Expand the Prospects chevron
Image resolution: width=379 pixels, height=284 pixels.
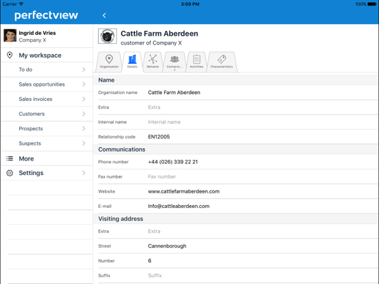pyautogui.click(x=84, y=128)
